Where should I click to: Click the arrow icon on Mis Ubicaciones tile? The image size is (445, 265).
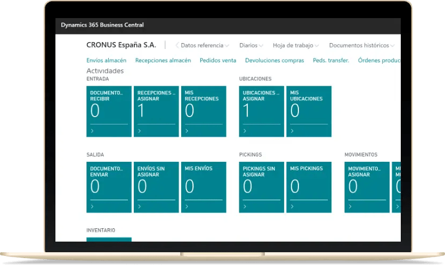pos(293,130)
